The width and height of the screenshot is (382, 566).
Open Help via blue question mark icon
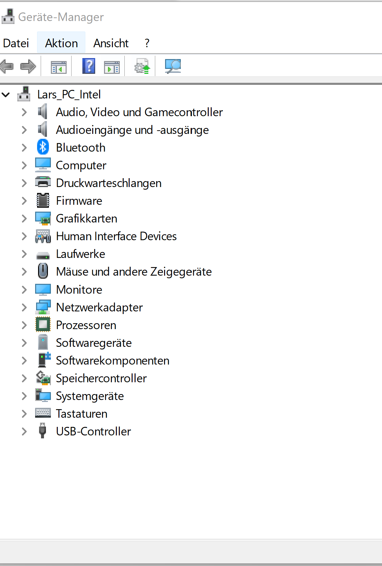[89, 66]
